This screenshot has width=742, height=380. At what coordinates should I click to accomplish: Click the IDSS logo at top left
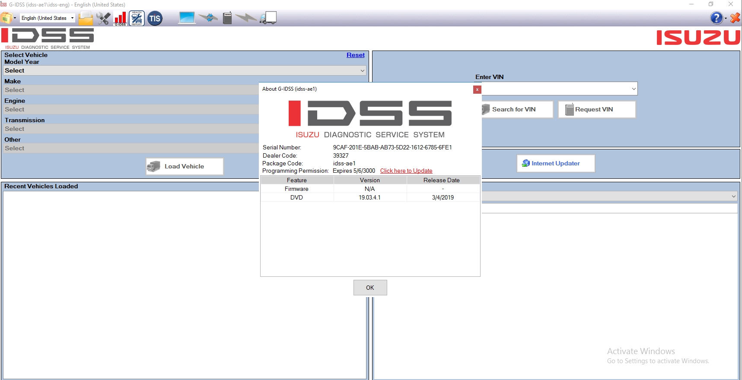(x=48, y=38)
